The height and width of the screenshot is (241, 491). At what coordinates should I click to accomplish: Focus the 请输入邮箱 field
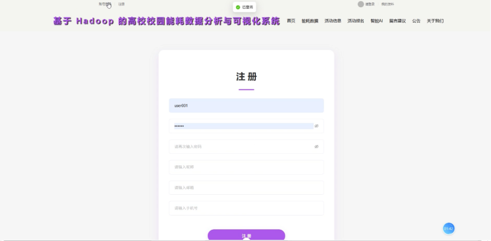pyautogui.click(x=246, y=188)
